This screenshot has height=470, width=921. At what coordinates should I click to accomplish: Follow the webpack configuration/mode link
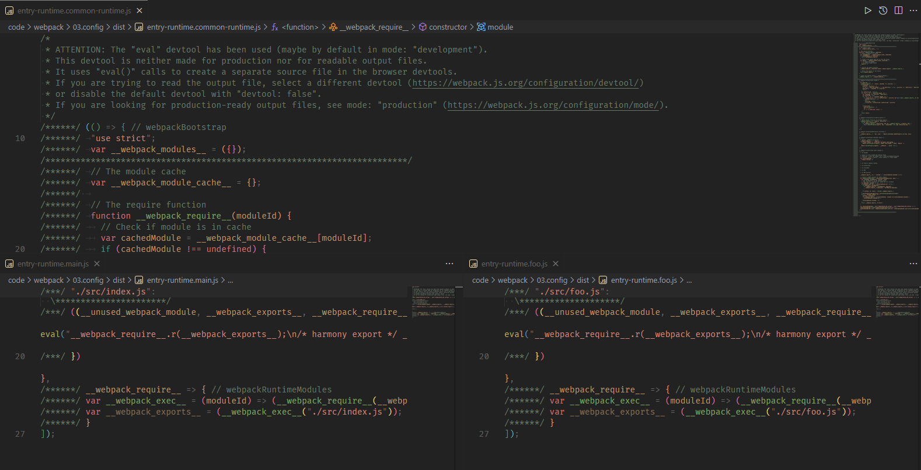pos(553,105)
